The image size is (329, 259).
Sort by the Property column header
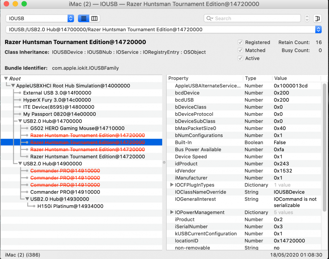coord(205,78)
